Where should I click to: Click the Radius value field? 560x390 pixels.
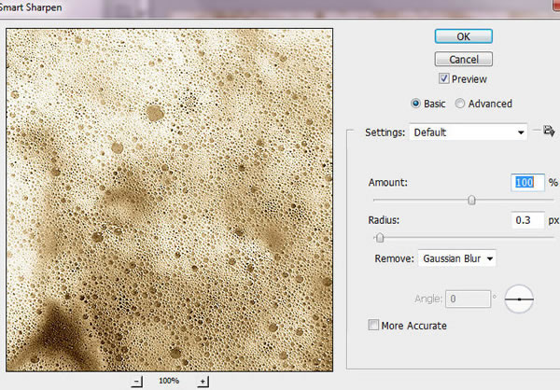(x=527, y=220)
